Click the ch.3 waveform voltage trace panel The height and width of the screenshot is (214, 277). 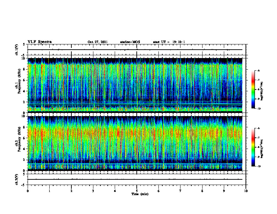(x=137, y=179)
